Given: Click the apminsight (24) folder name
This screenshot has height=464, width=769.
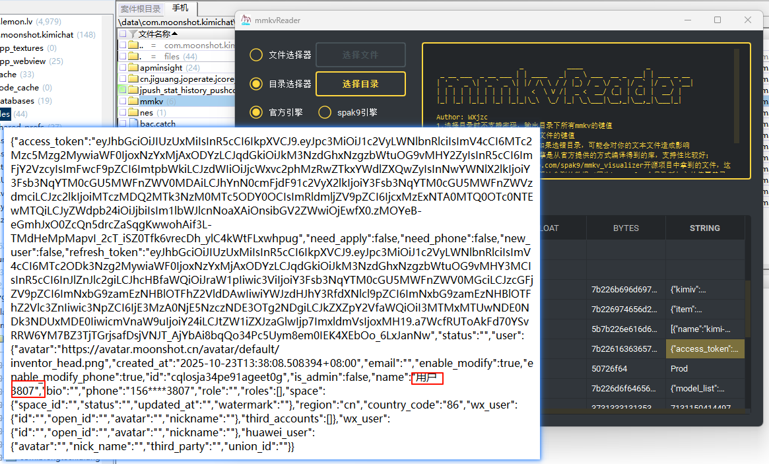Looking at the screenshot, I should (170, 67).
